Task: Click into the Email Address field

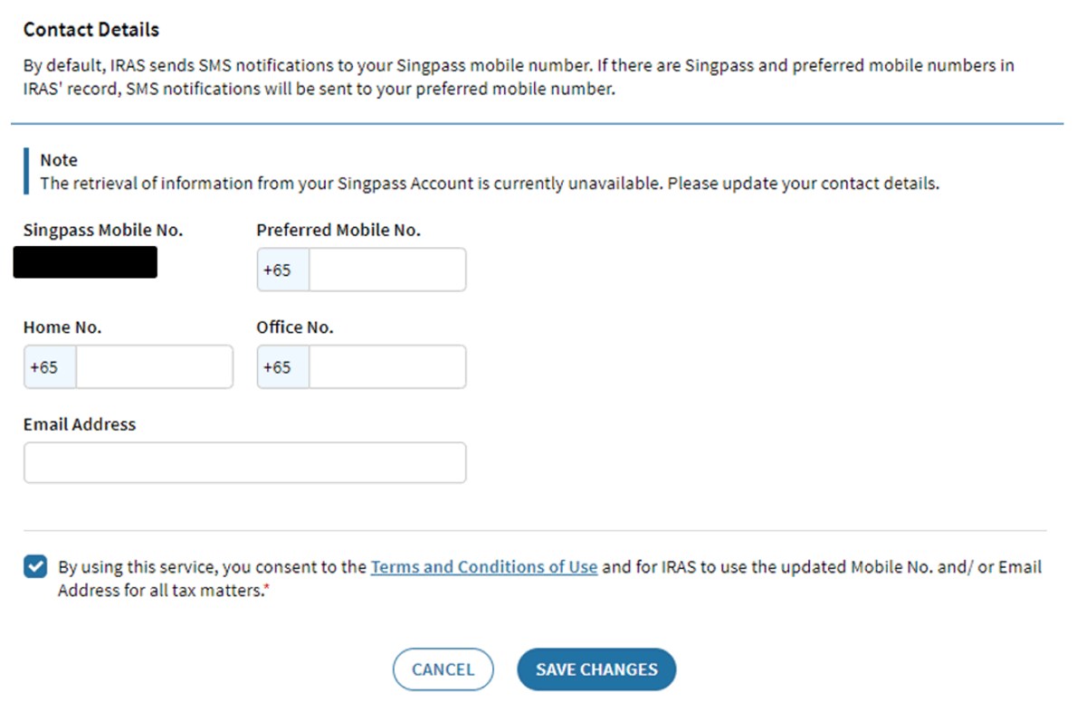Action: [244, 463]
